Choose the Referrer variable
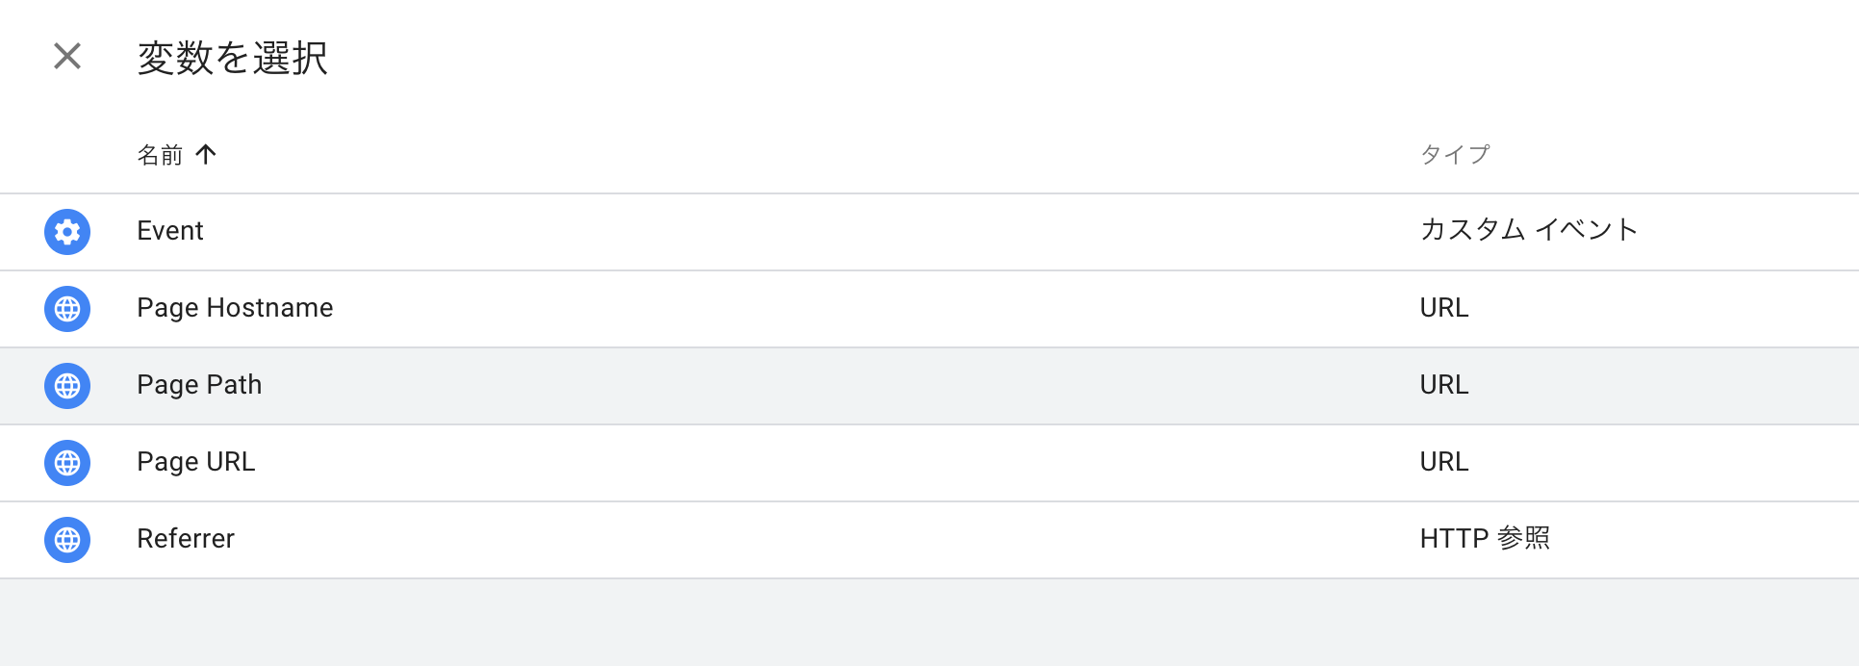1859x666 pixels. pos(185,539)
